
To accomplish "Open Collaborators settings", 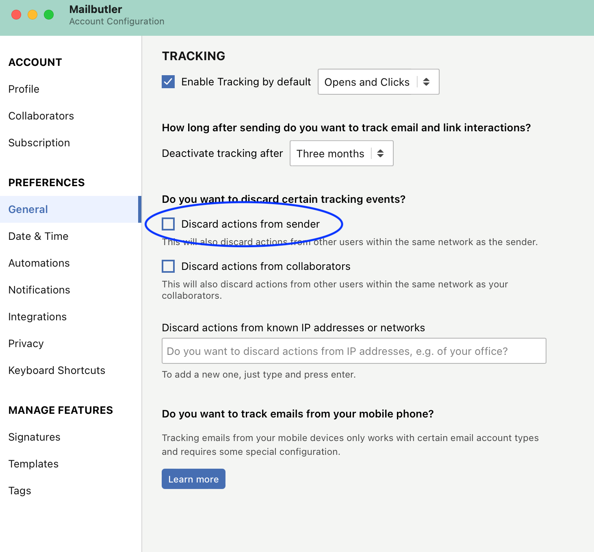I will pyautogui.click(x=41, y=116).
